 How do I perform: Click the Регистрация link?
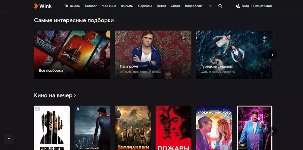tap(263, 6)
